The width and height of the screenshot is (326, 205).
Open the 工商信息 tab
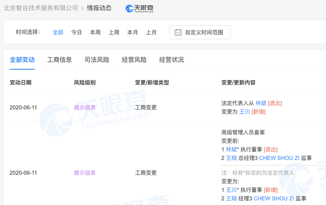(x=60, y=60)
